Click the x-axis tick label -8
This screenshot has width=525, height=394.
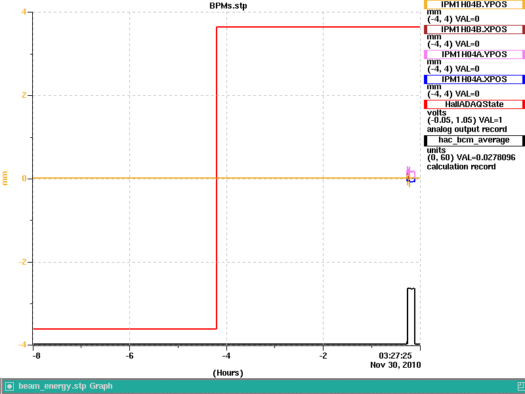[36, 356]
